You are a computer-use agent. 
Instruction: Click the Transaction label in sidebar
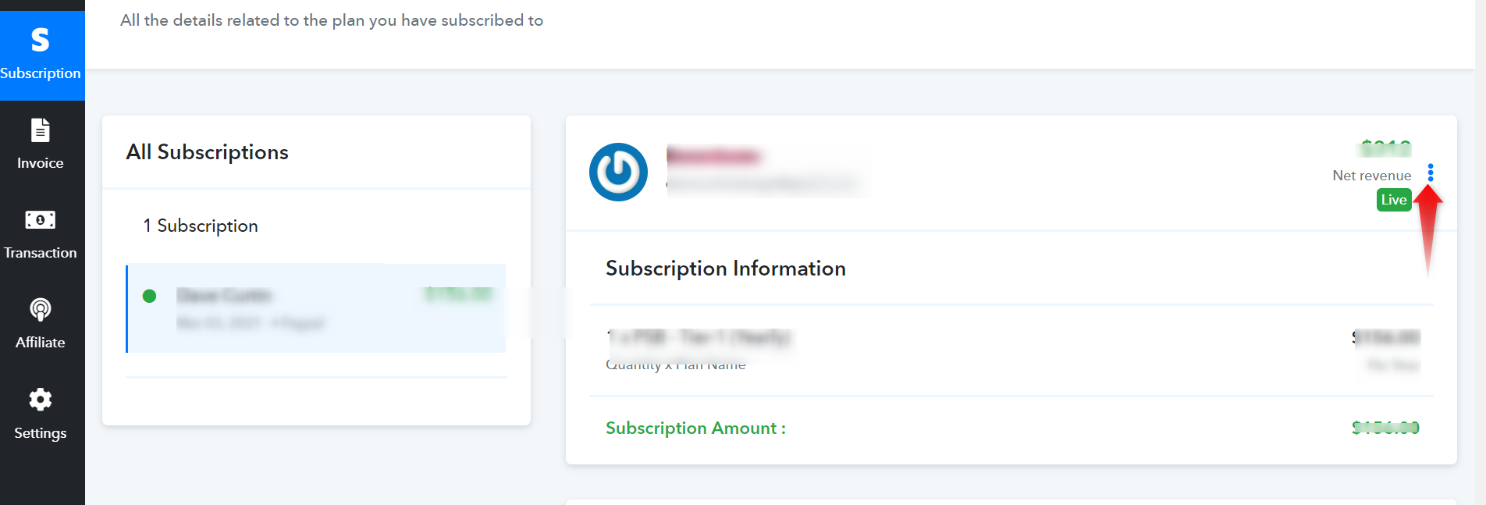coord(41,253)
